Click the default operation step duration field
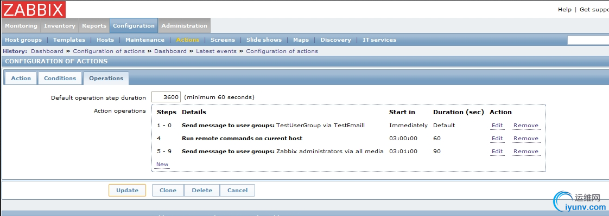609x216 pixels. click(166, 97)
